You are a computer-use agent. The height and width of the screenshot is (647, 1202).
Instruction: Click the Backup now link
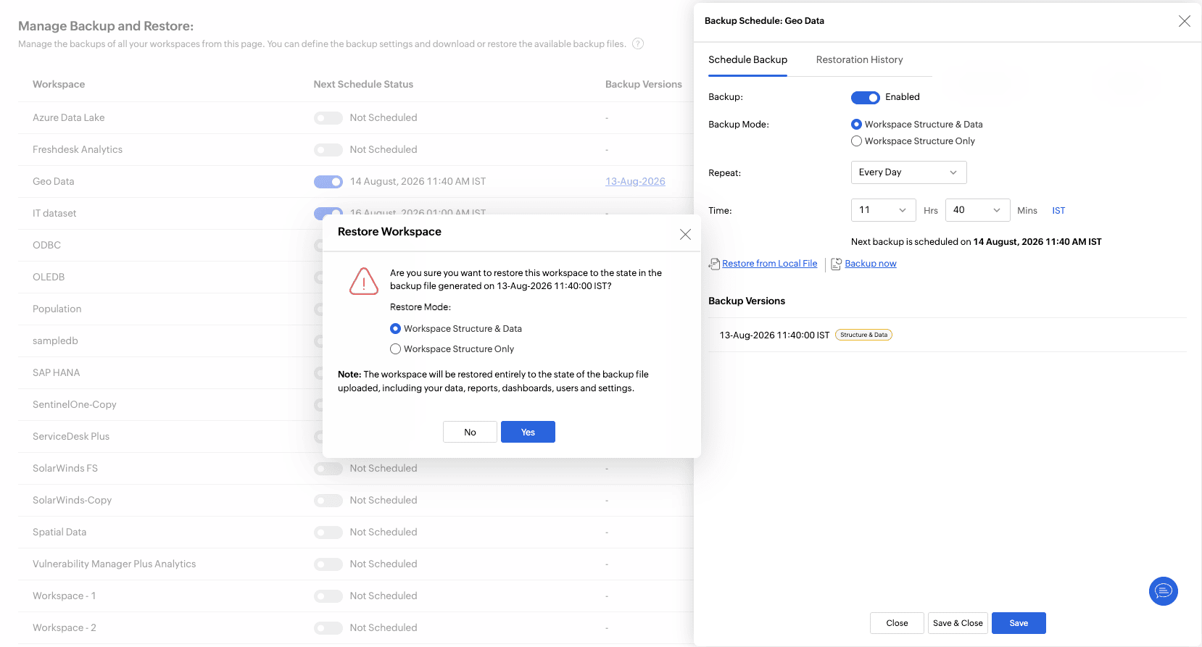[x=870, y=264]
